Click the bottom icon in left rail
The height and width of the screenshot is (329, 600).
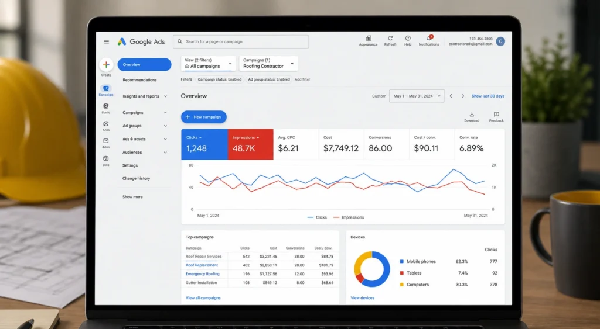pos(106,158)
